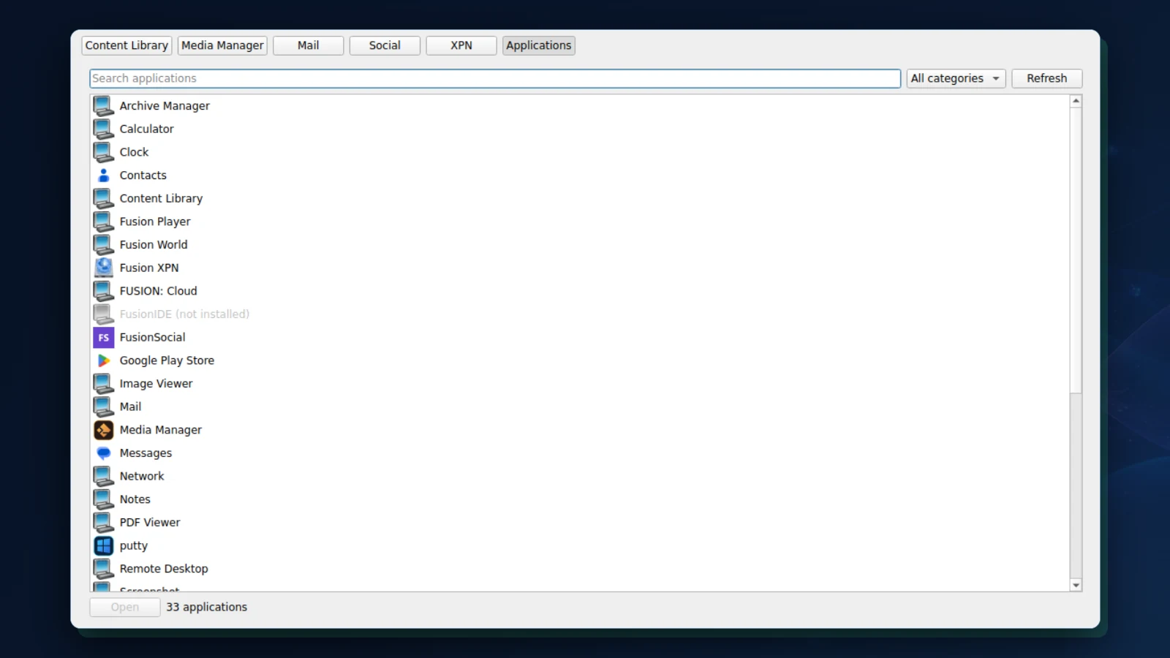The width and height of the screenshot is (1170, 658).
Task: Click the Remote Desktop icon
Action: pyautogui.click(x=104, y=569)
